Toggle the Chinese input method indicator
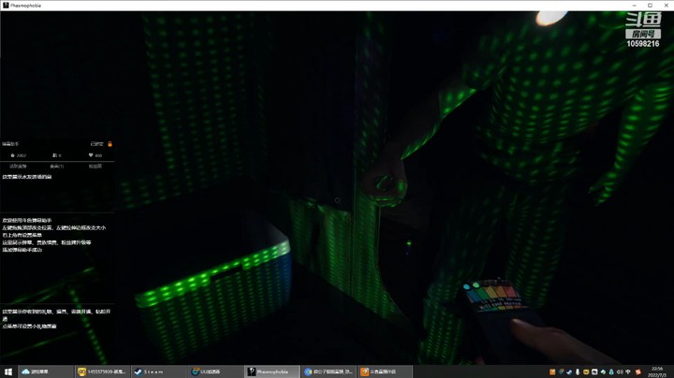Screen dimensions: 674x378 628,372
